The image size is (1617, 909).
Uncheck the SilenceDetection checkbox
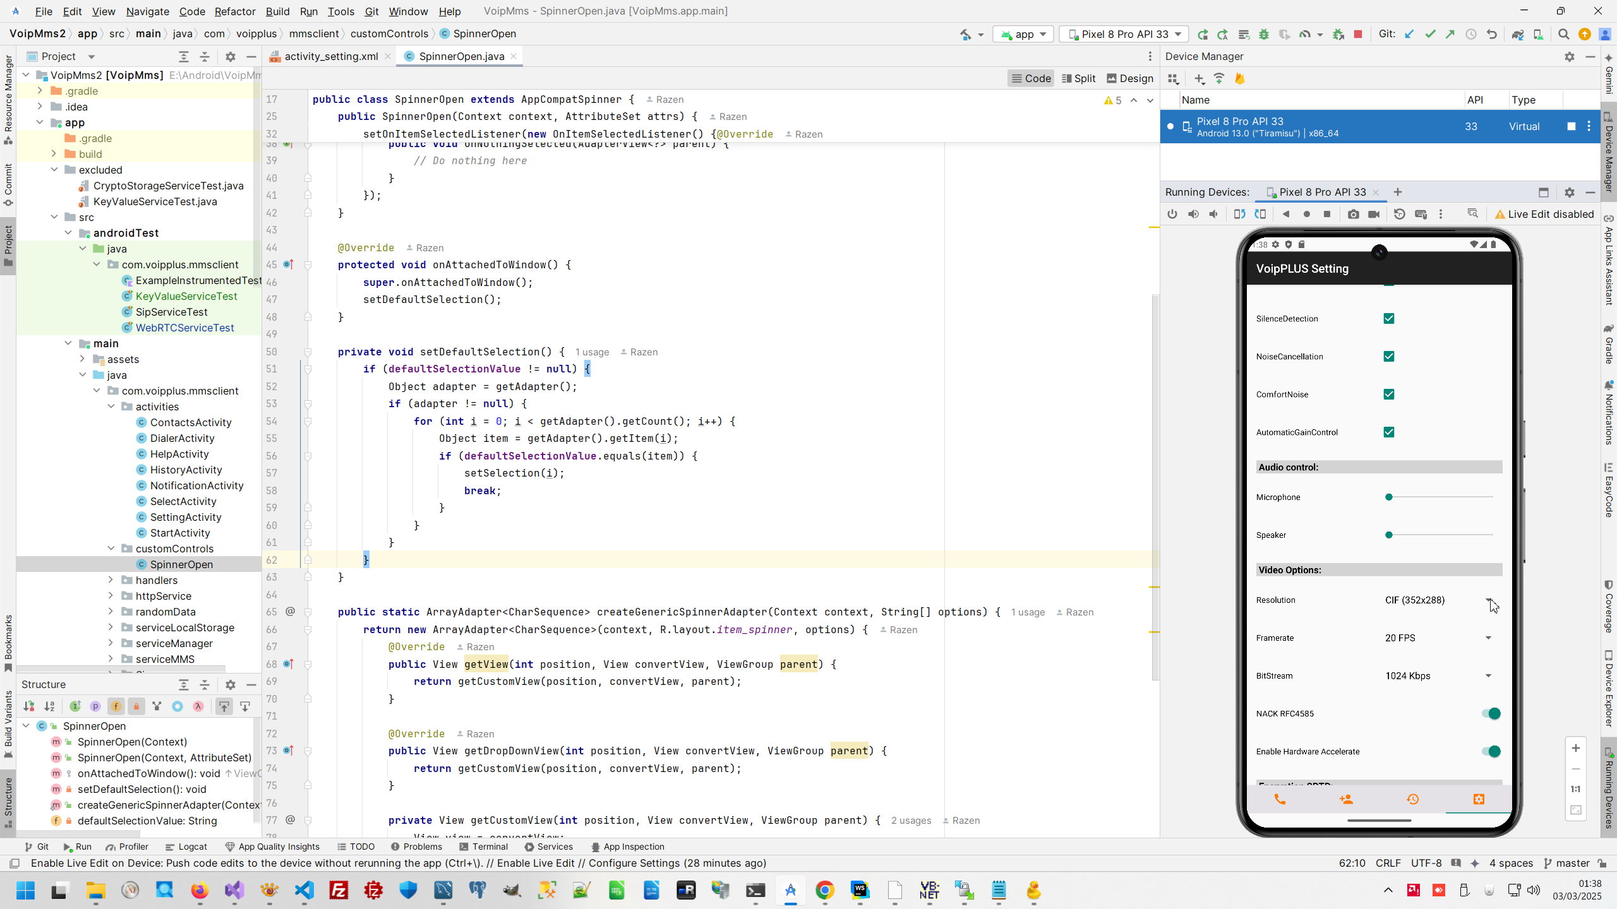point(1388,319)
